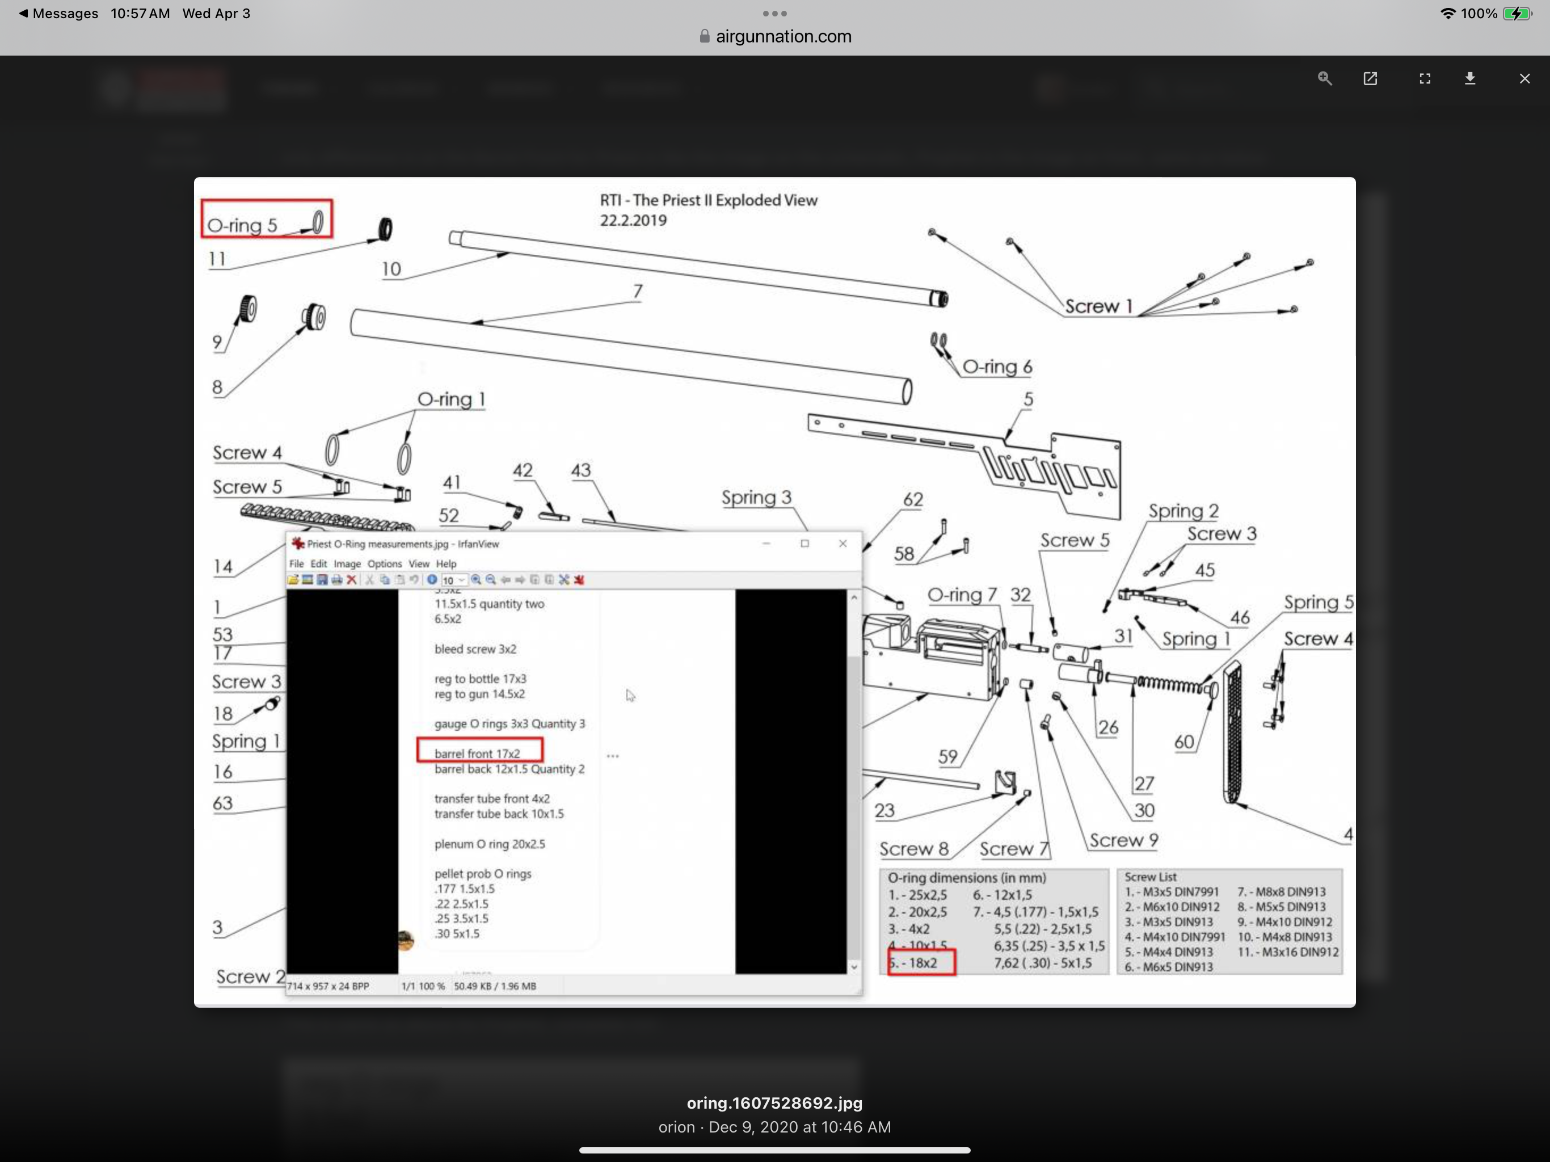Click IrfanView scrollbar down arrow
Viewport: 1550px width, 1162px height.
click(x=853, y=967)
